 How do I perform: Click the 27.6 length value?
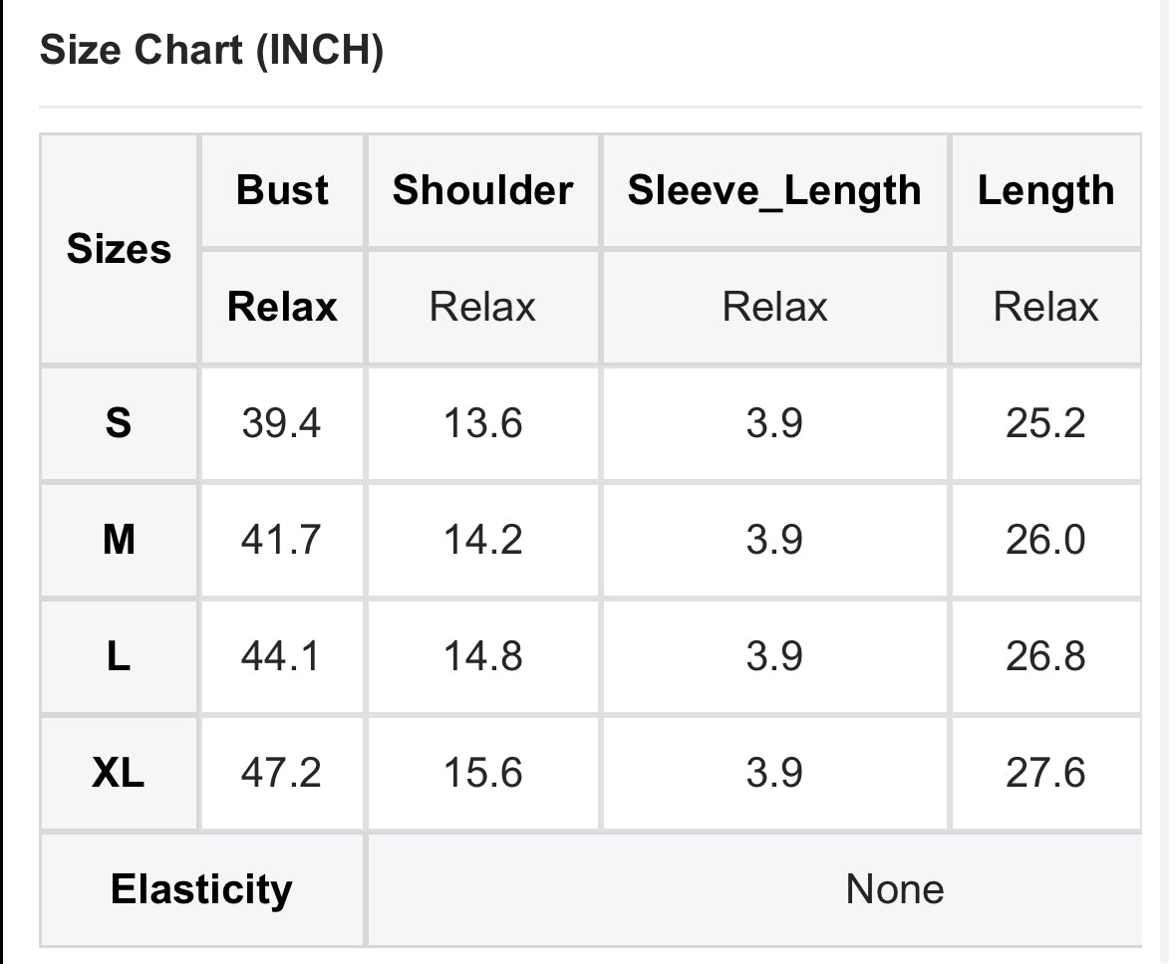pyautogui.click(x=1045, y=772)
